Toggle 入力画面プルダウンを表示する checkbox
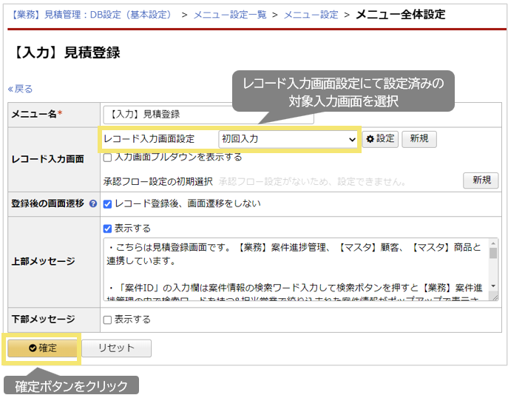Screen dimensions: 508x395 (x=107, y=158)
